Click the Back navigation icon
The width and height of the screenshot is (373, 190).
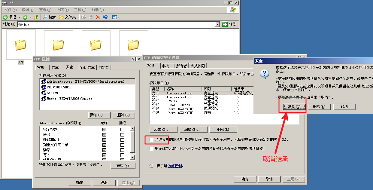pos(5,17)
